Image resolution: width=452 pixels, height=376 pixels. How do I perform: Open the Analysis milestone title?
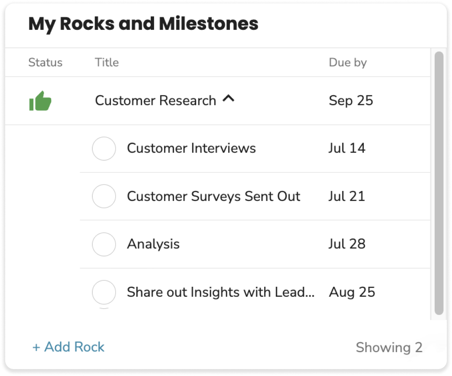(153, 244)
